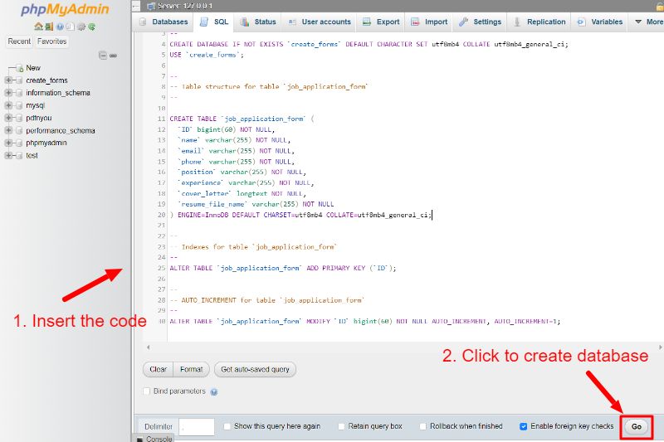Open the Variables tab
Screen dimensions: 664x442
point(599,22)
